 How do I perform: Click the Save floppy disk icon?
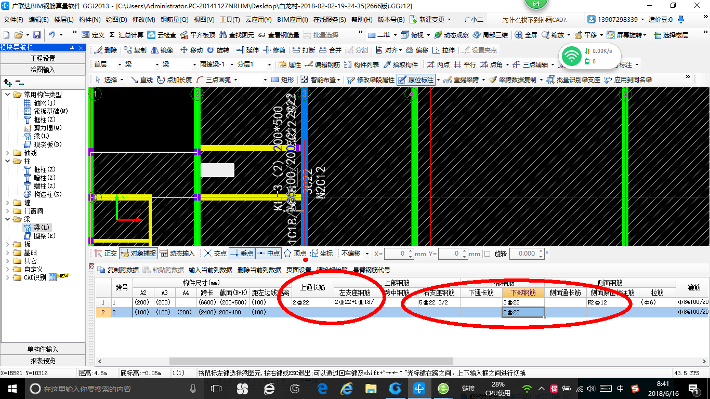coord(37,35)
